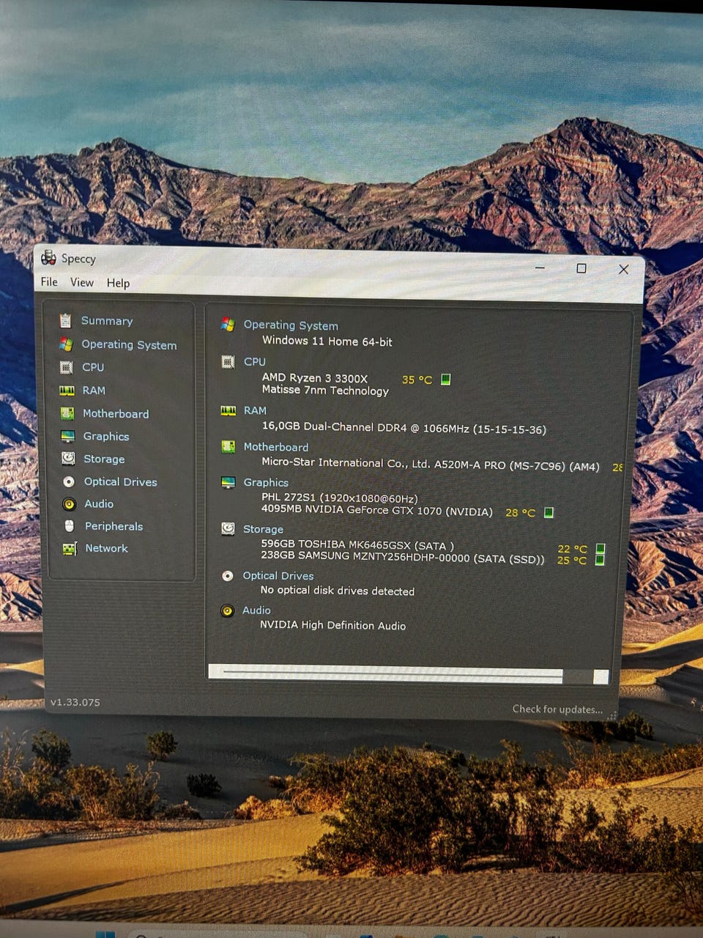703x938 pixels.
Task: Click the green temperature icon beside 28 °C GPU
Action: [548, 512]
